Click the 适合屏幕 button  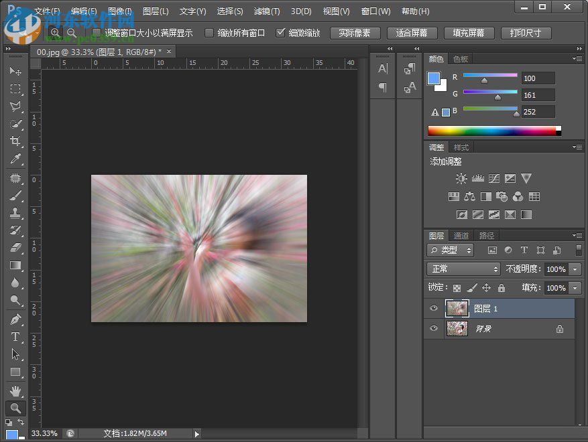coord(412,33)
